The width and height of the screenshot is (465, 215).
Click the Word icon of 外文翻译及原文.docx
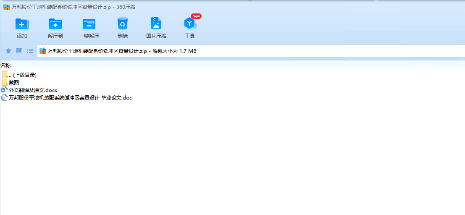point(5,90)
